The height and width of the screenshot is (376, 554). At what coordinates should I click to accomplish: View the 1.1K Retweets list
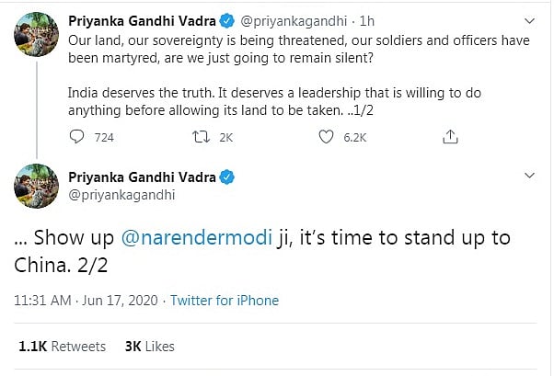[62, 347]
